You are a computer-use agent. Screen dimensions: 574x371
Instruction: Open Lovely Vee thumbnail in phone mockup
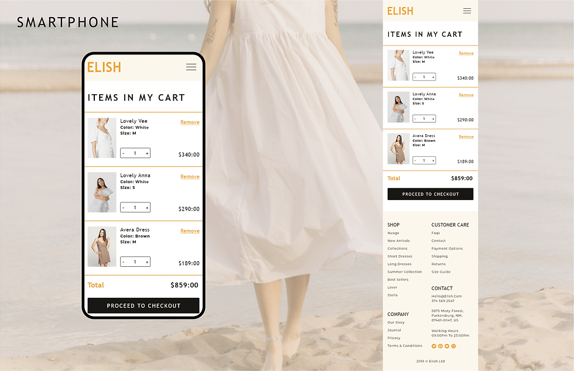102,138
